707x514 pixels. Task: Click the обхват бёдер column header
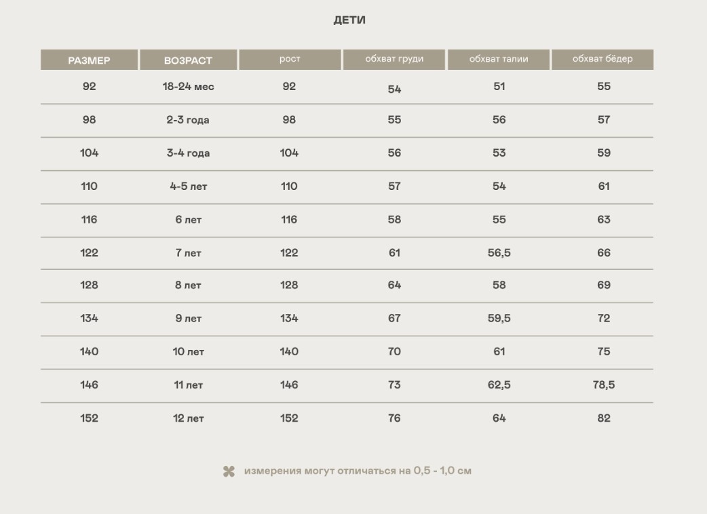pos(603,60)
